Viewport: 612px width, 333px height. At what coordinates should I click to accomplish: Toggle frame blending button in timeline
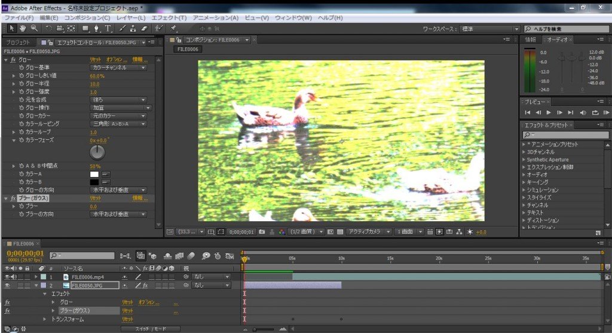coord(179,256)
